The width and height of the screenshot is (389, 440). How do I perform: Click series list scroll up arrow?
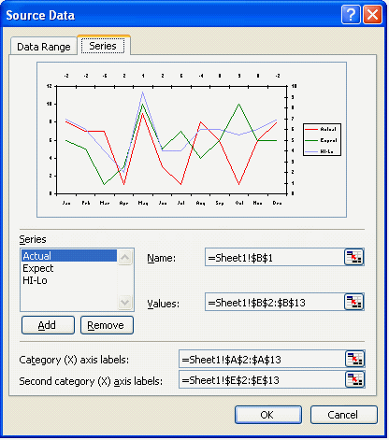click(125, 257)
